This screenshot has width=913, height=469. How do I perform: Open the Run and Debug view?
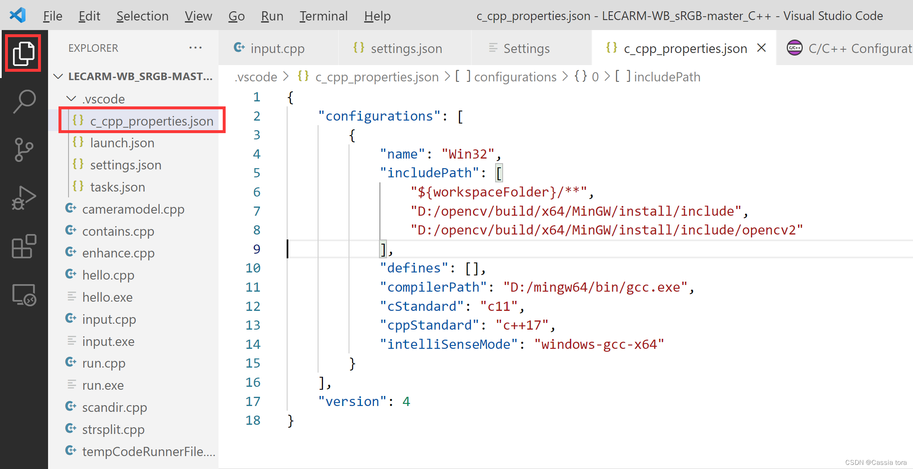click(x=23, y=198)
